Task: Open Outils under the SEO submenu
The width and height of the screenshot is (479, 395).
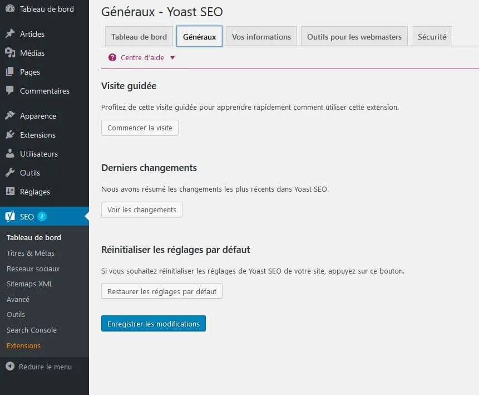Action: pos(16,315)
